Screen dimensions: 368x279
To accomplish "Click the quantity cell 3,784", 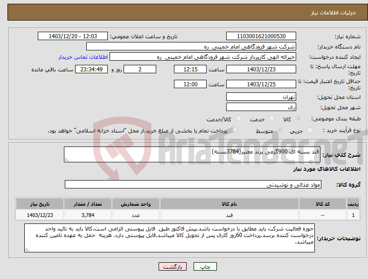I will (88, 215).
